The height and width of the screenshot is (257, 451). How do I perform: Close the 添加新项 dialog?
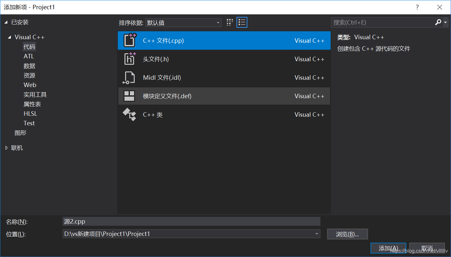(440, 7)
